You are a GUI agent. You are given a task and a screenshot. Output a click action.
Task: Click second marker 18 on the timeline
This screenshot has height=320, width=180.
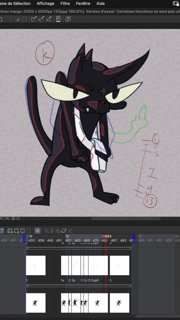(x=30, y=236)
